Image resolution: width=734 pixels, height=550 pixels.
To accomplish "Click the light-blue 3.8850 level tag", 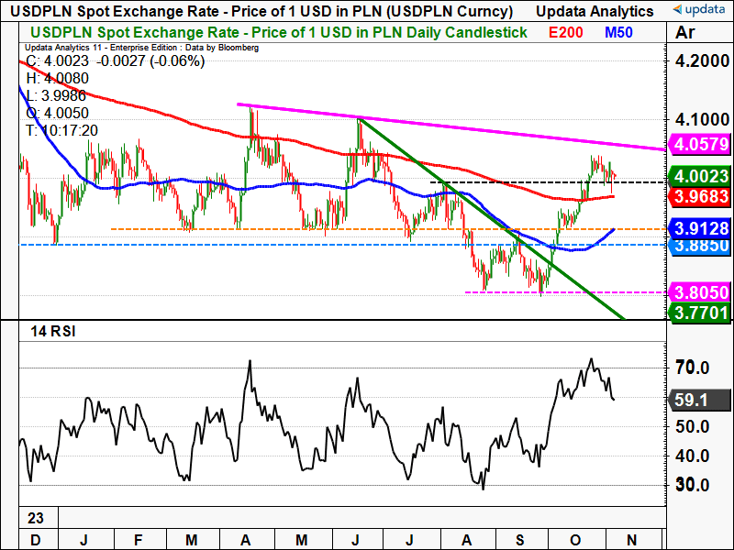I will click(701, 247).
